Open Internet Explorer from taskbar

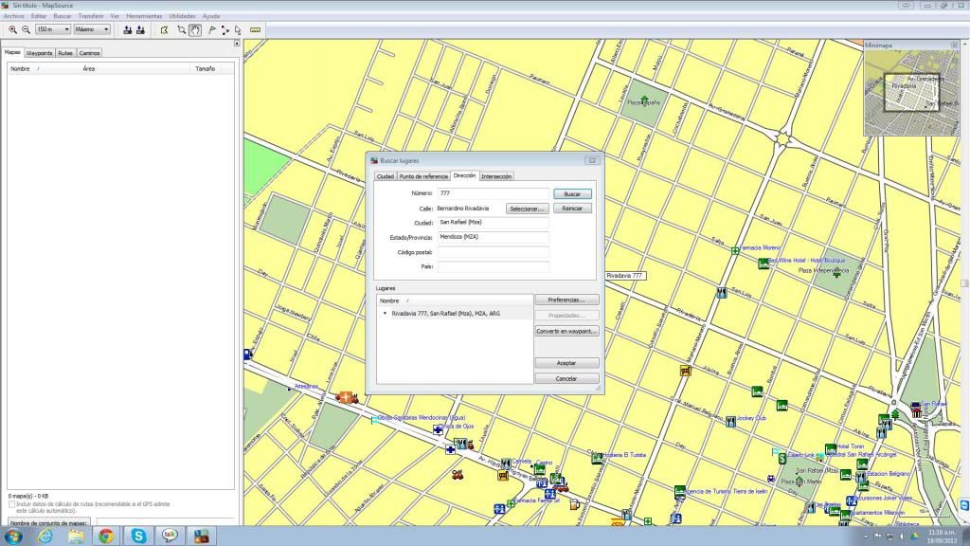point(45,537)
